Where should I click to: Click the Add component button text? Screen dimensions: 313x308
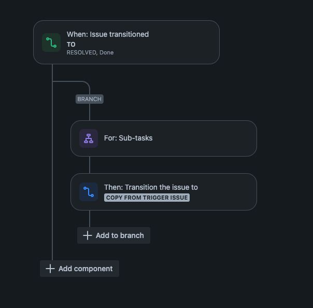(x=86, y=269)
